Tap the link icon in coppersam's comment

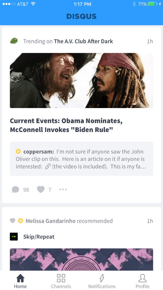pos(48,167)
